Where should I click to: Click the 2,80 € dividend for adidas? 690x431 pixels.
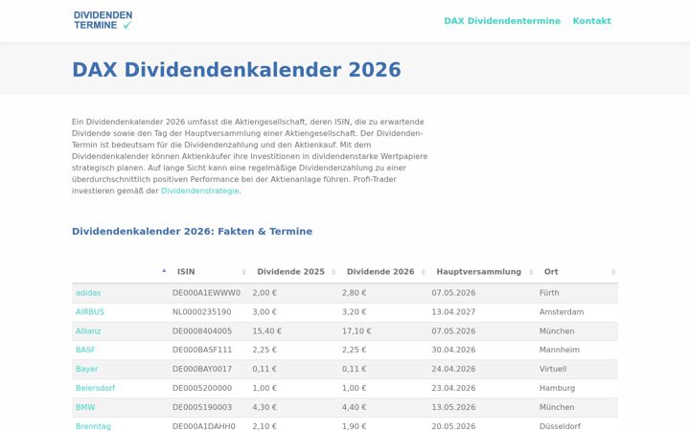[x=355, y=293]
